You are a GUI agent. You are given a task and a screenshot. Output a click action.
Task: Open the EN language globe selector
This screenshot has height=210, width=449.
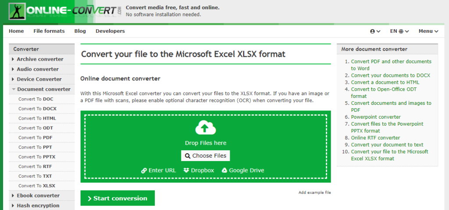399,31
